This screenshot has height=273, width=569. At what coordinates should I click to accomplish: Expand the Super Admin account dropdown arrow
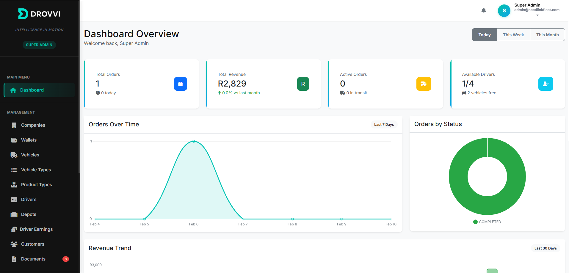(537, 15)
